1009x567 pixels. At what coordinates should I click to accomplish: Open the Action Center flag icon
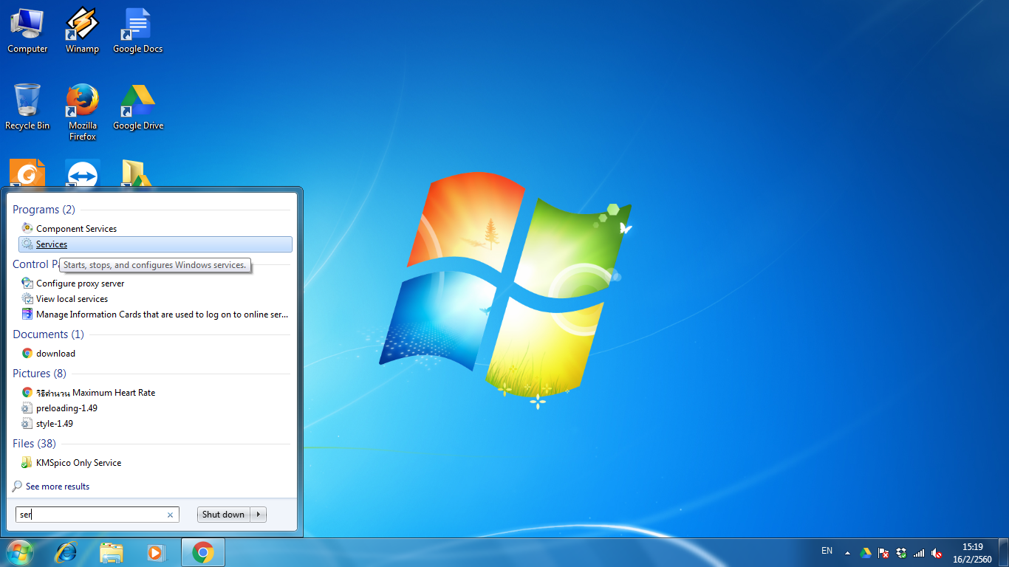pos(883,552)
